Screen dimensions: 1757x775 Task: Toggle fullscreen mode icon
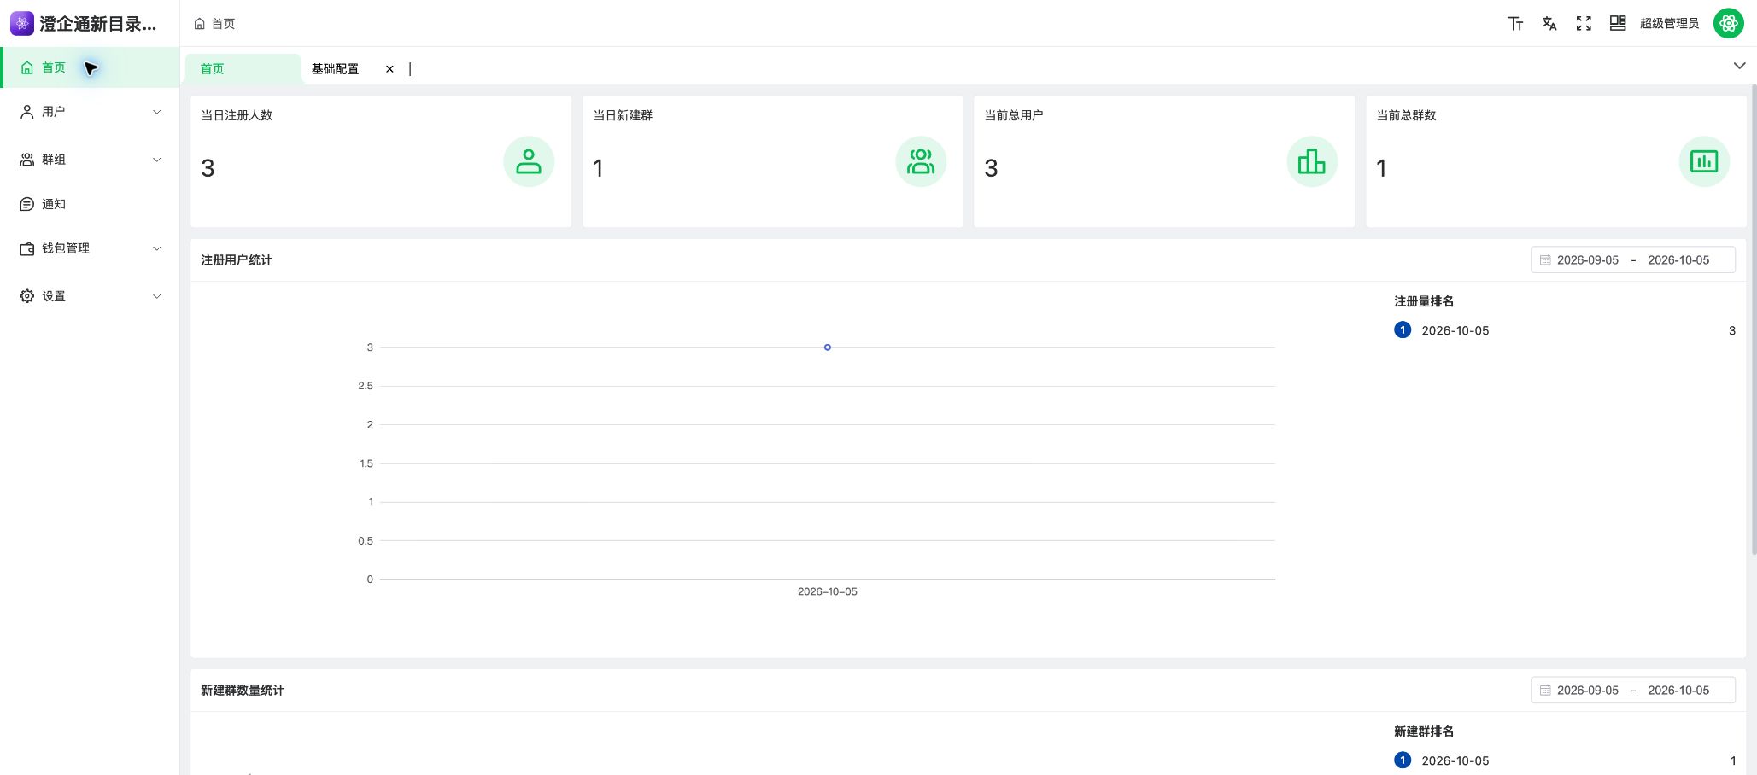click(x=1584, y=23)
